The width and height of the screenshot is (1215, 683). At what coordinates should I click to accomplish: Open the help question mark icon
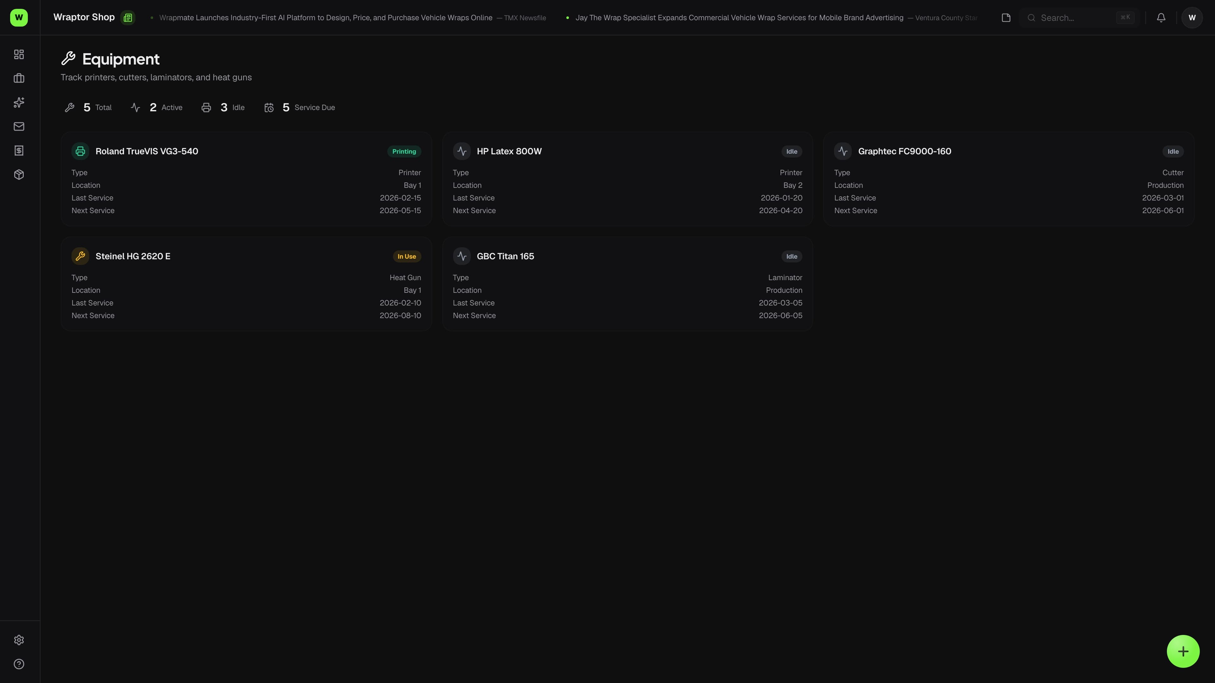(x=19, y=664)
